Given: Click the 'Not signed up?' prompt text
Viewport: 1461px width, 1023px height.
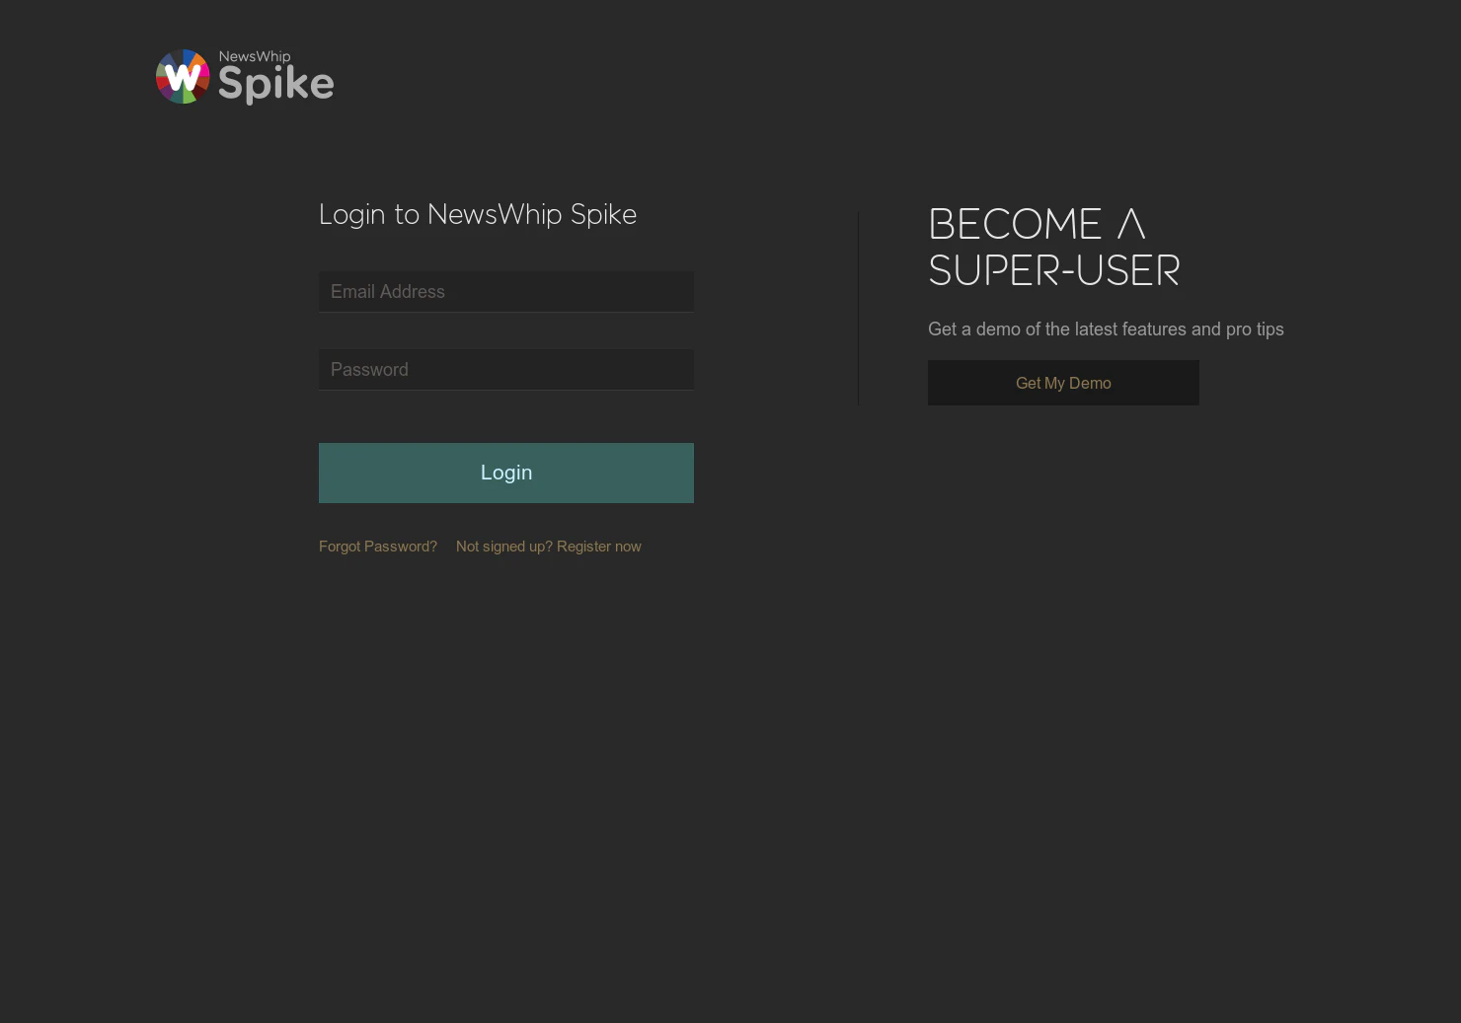Looking at the screenshot, I should click(503, 546).
